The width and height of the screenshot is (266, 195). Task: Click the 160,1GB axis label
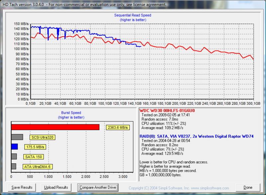point(149,103)
